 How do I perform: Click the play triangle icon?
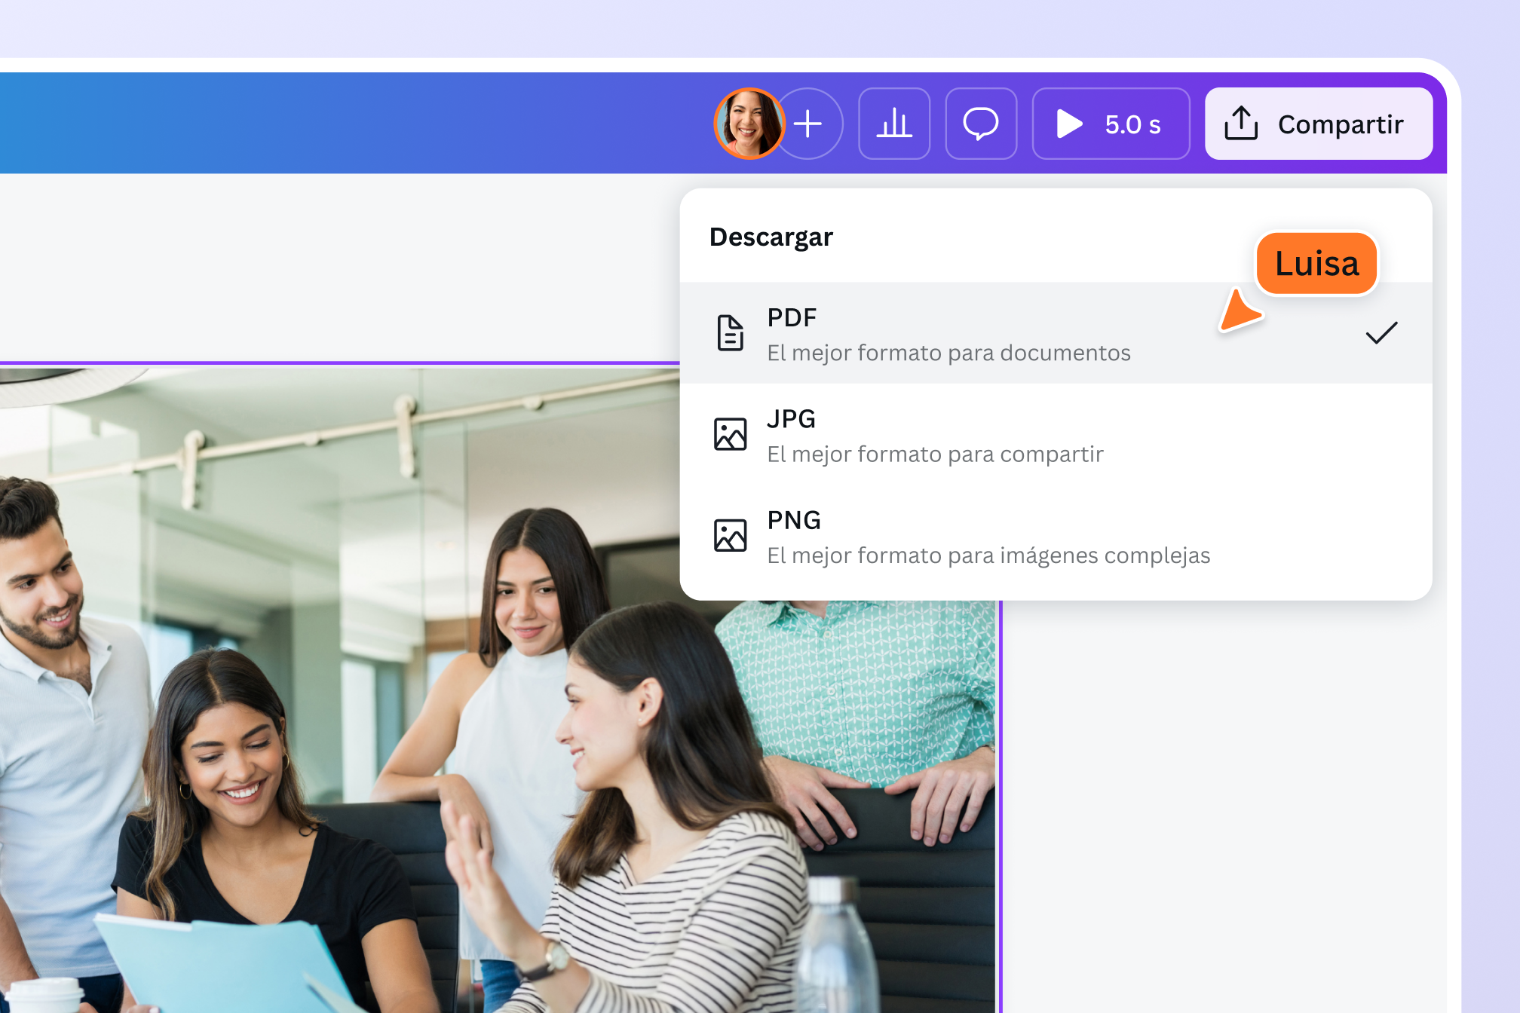1069,124
